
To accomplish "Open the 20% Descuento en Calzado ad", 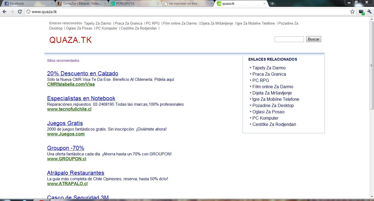I will coord(83,73).
